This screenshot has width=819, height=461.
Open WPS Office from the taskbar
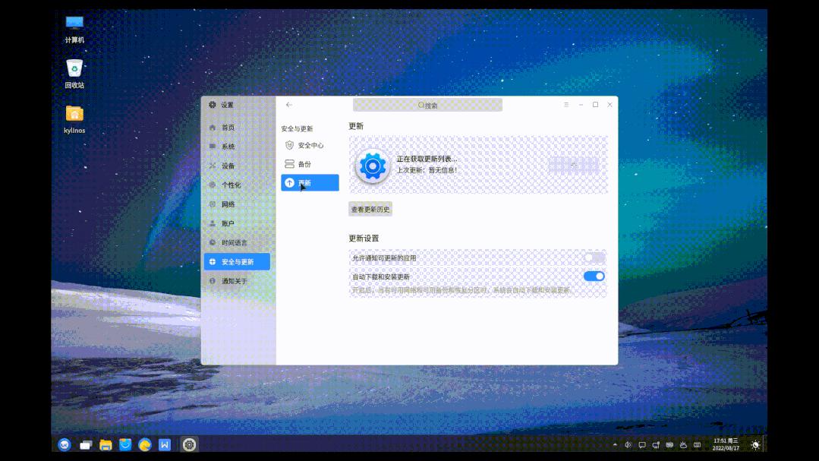(163, 447)
